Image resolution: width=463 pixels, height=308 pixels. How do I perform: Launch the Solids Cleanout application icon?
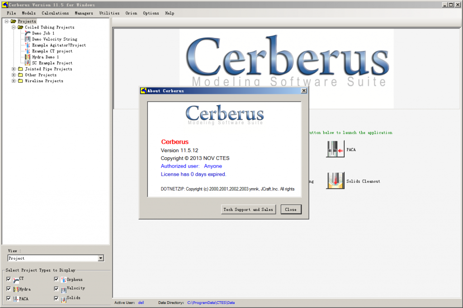coord(335,181)
